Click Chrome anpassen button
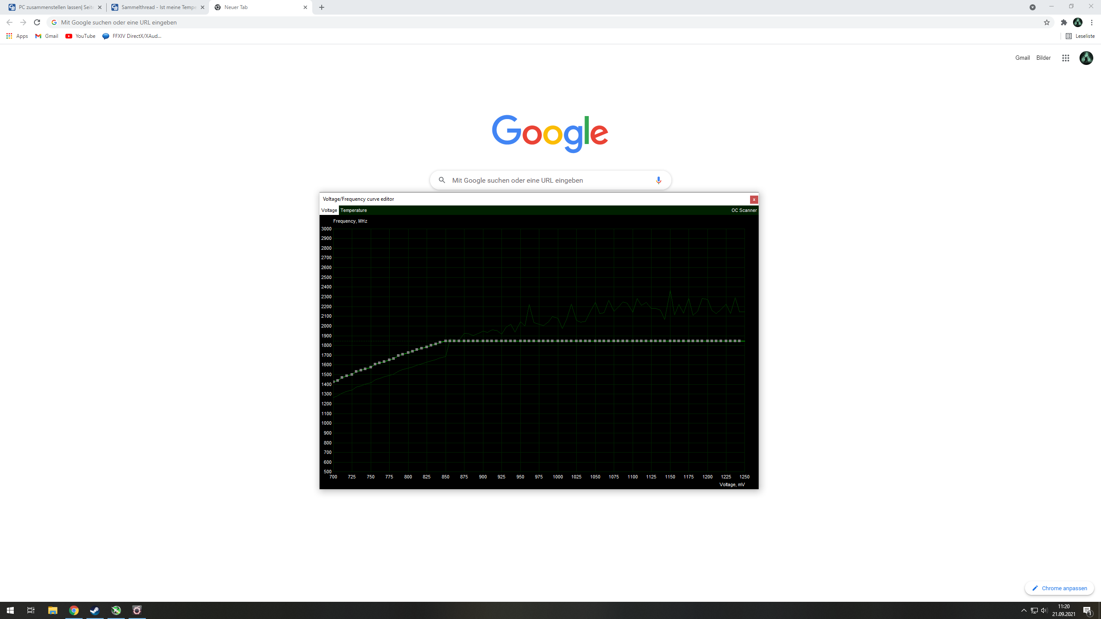Image resolution: width=1101 pixels, height=619 pixels. pyautogui.click(x=1059, y=588)
